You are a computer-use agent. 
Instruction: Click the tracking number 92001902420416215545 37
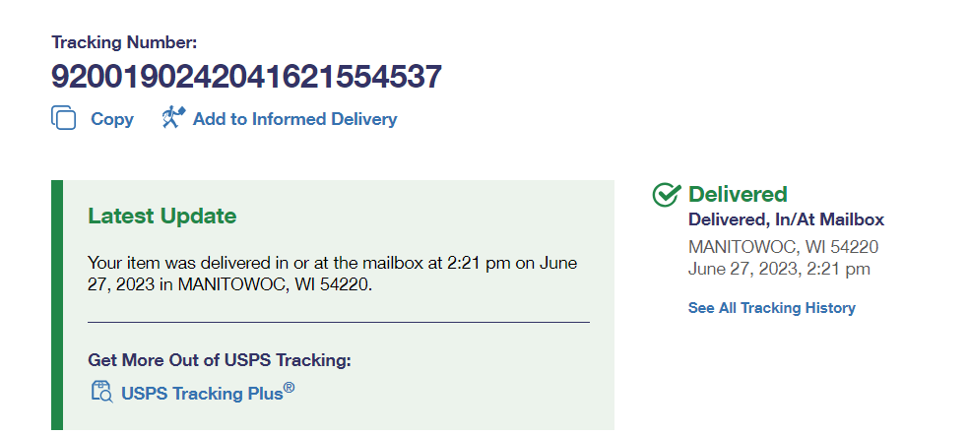pyautogui.click(x=246, y=77)
